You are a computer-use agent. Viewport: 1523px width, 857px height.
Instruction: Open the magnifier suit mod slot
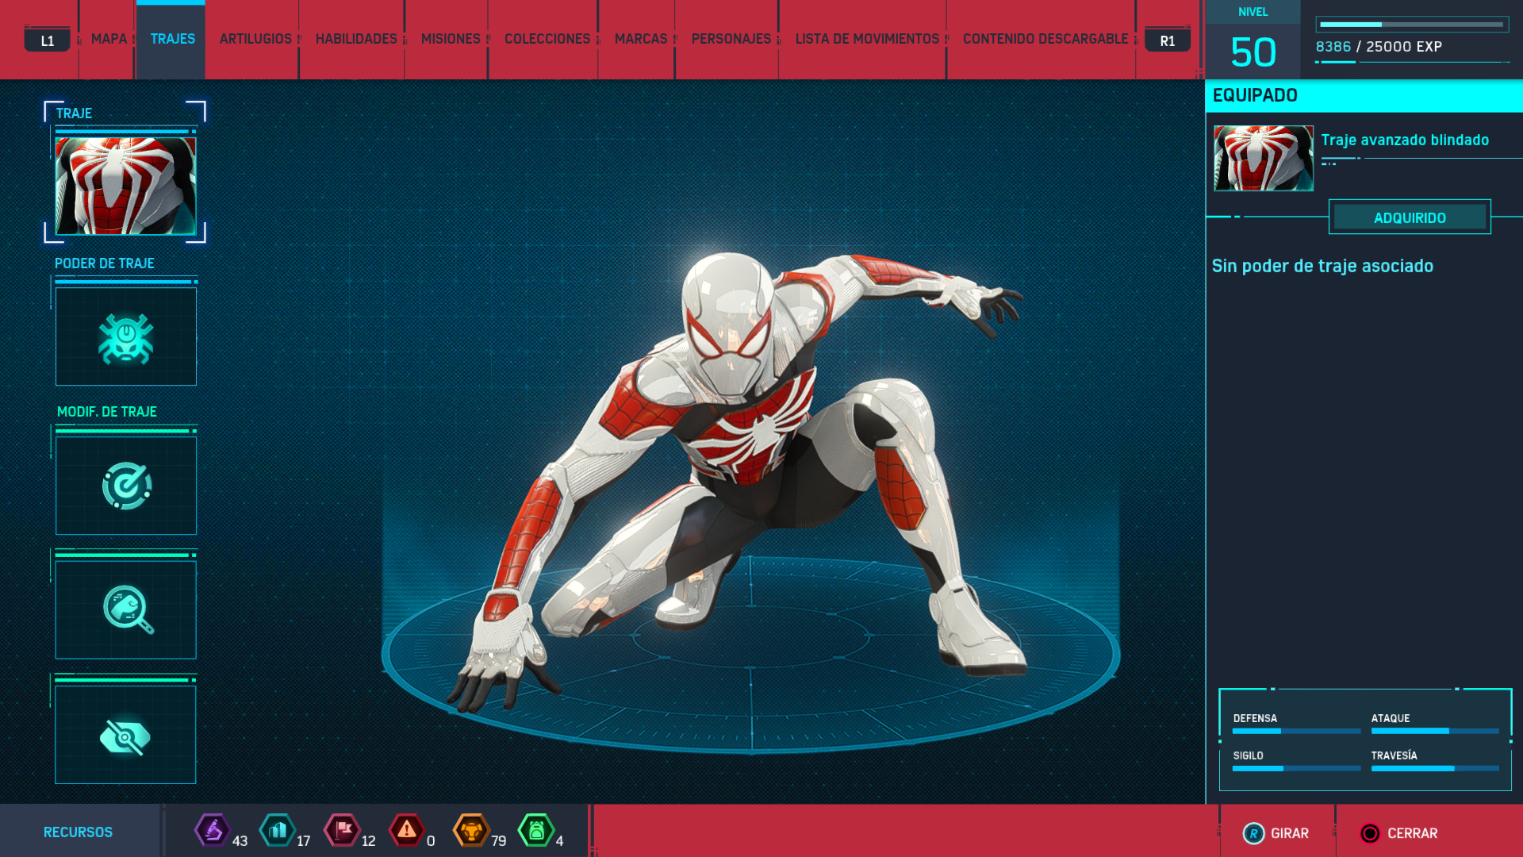click(x=126, y=609)
